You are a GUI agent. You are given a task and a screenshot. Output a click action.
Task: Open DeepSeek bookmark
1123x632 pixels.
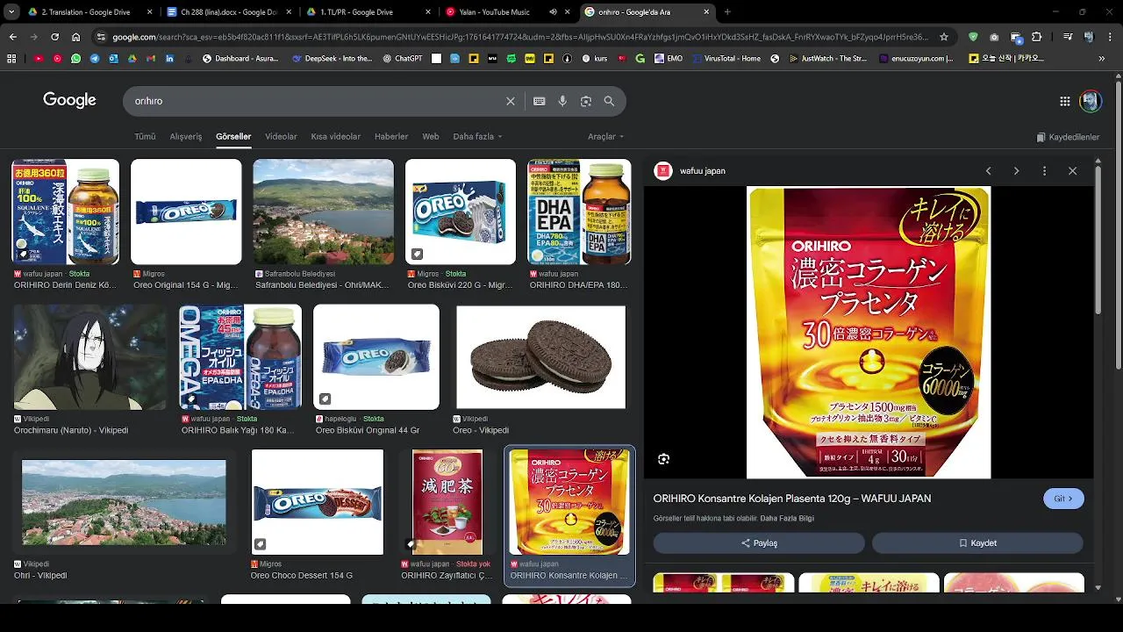[x=332, y=59]
